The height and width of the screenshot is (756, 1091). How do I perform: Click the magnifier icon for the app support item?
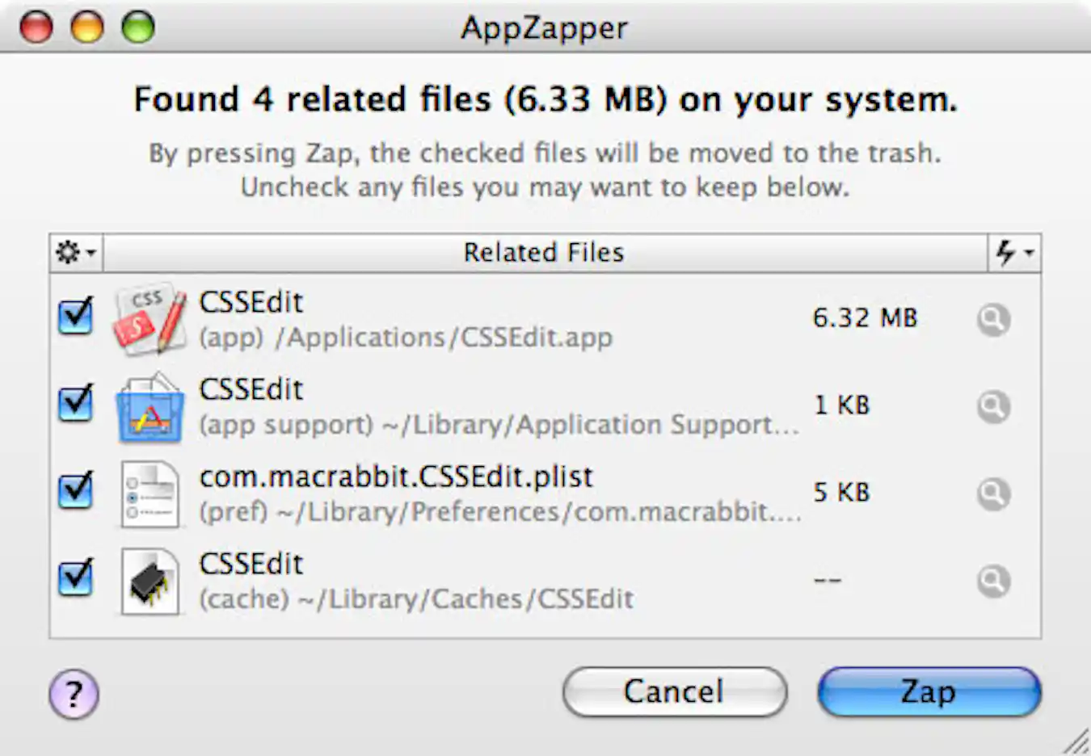[993, 406]
